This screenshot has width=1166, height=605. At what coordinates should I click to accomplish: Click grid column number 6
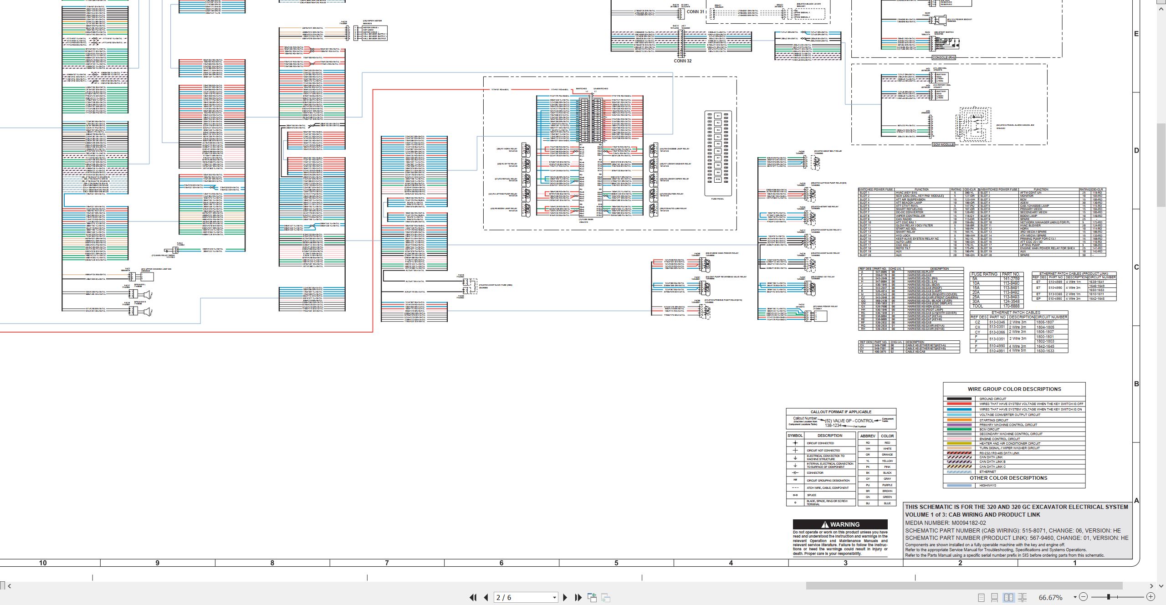coord(501,563)
